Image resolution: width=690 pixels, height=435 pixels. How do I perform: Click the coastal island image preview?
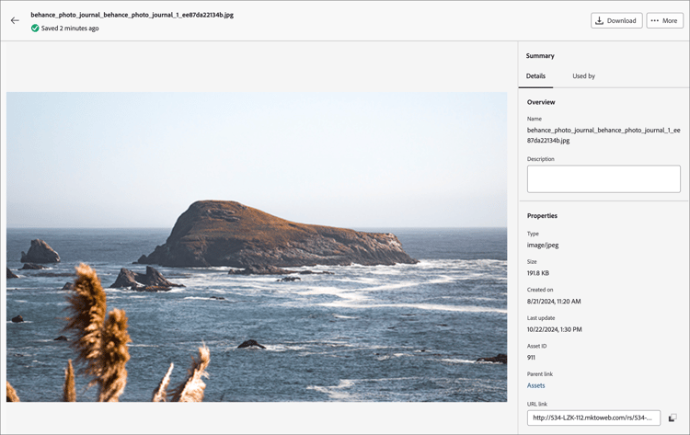tap(257, 246)
